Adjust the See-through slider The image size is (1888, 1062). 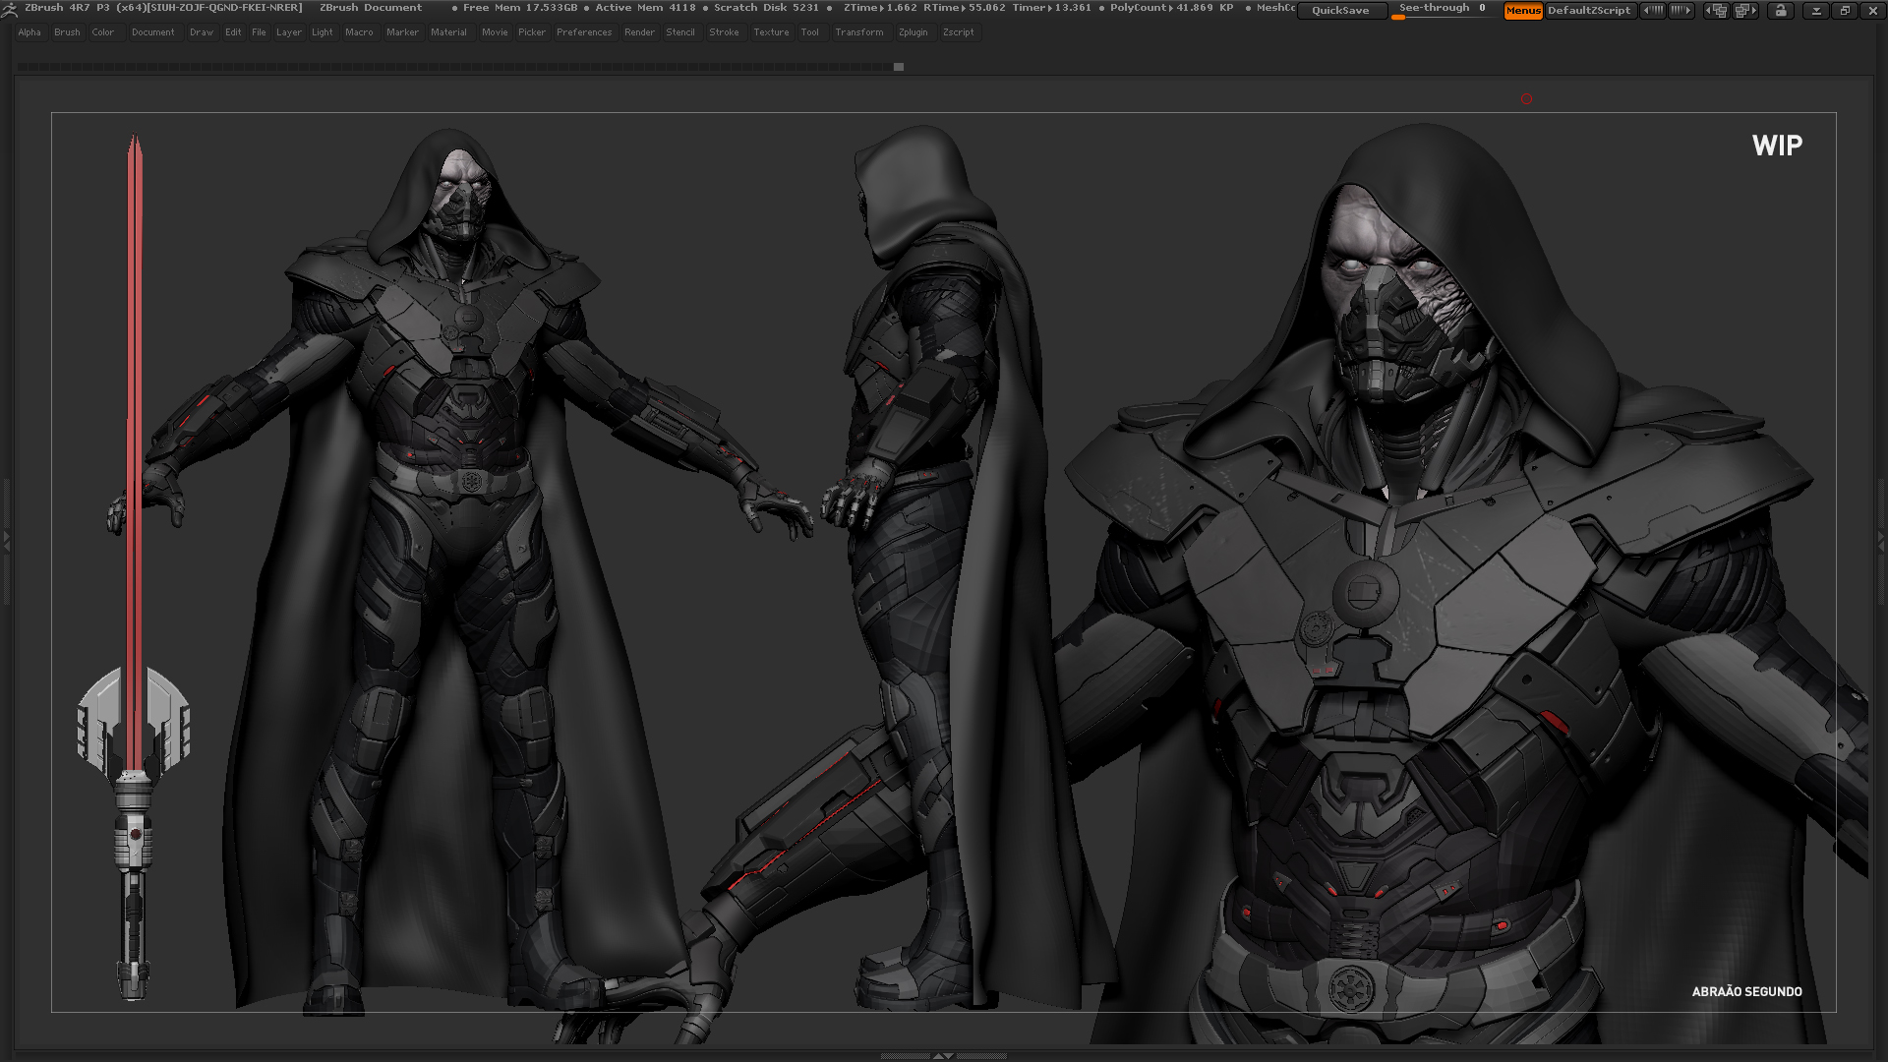coord(1399,17)
